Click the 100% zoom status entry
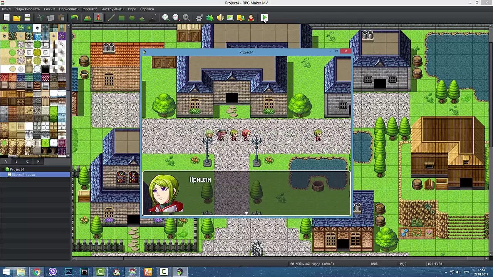The height and width of the screenshot is (277, 493). point(374,264)
